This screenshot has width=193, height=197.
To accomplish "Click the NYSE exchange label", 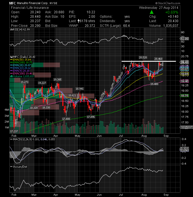I will click(53, 3).
